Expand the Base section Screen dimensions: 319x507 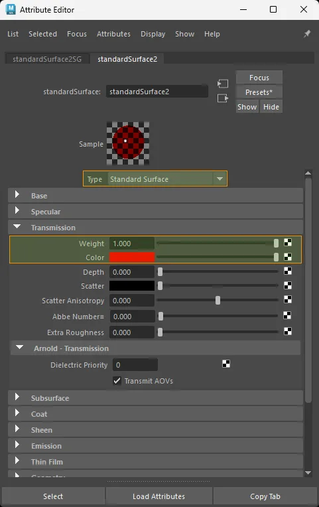[x=155, y=196]
